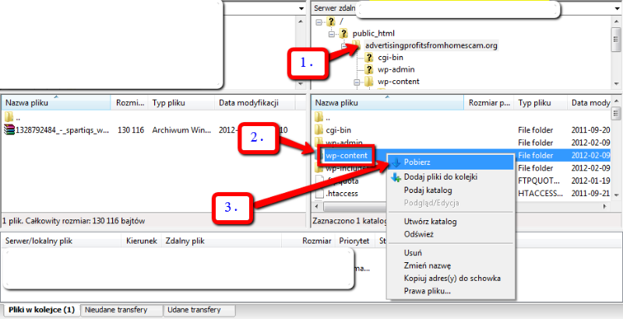
Task: Click the parent directory folder icon in local list
Action: [x=9, y=117]
